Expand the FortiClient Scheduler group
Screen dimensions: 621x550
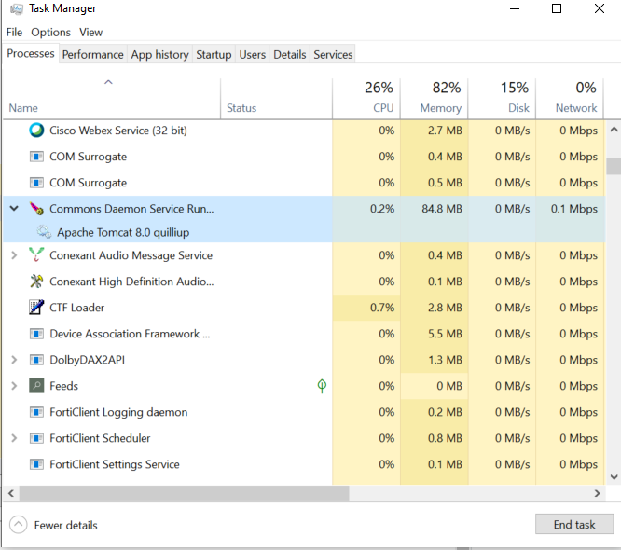[x=14, y=438]
